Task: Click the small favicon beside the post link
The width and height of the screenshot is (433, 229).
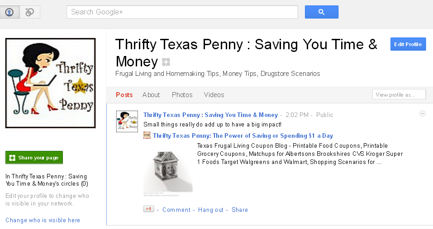Action: point(147,136)
